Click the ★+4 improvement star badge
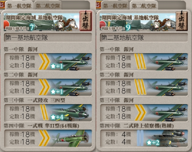Image resolution: width=192 pixels, height=152 pixels. (57, 117)
